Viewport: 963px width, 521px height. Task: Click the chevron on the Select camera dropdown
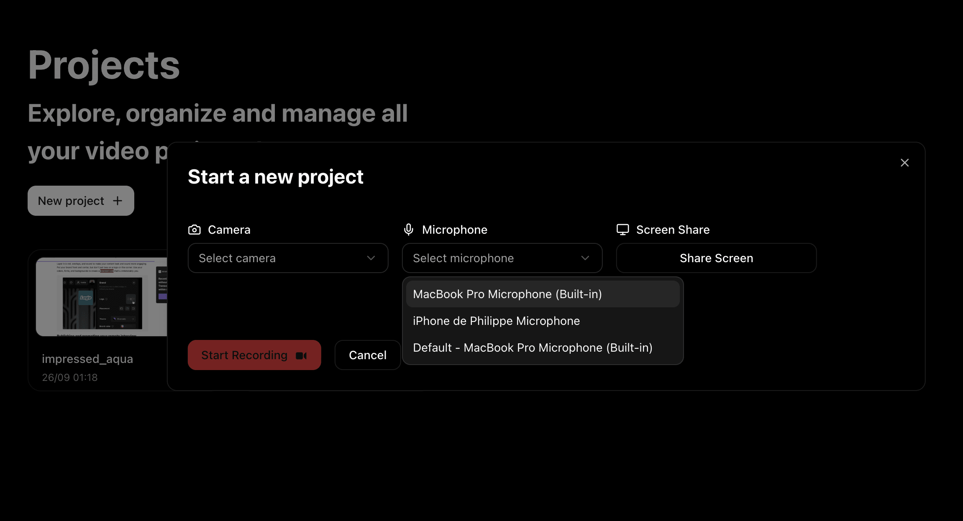click(371, 258)
